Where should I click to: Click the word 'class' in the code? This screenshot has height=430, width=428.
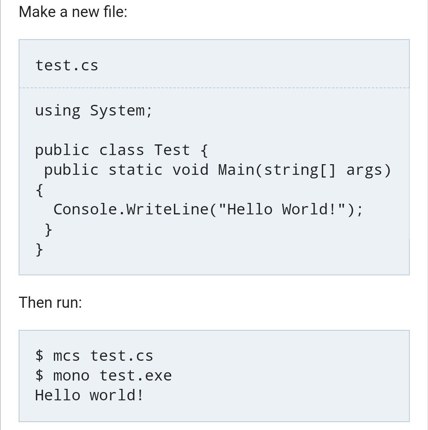(121, 150)
